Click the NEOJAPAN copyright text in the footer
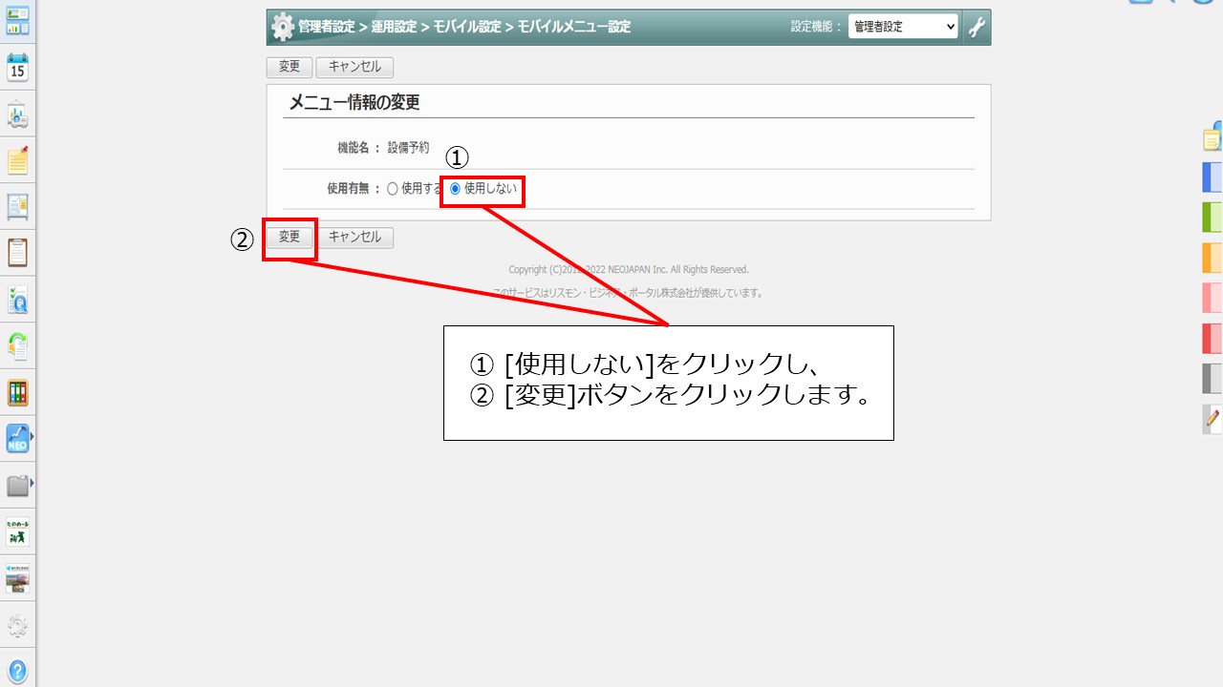 (629, 270)
